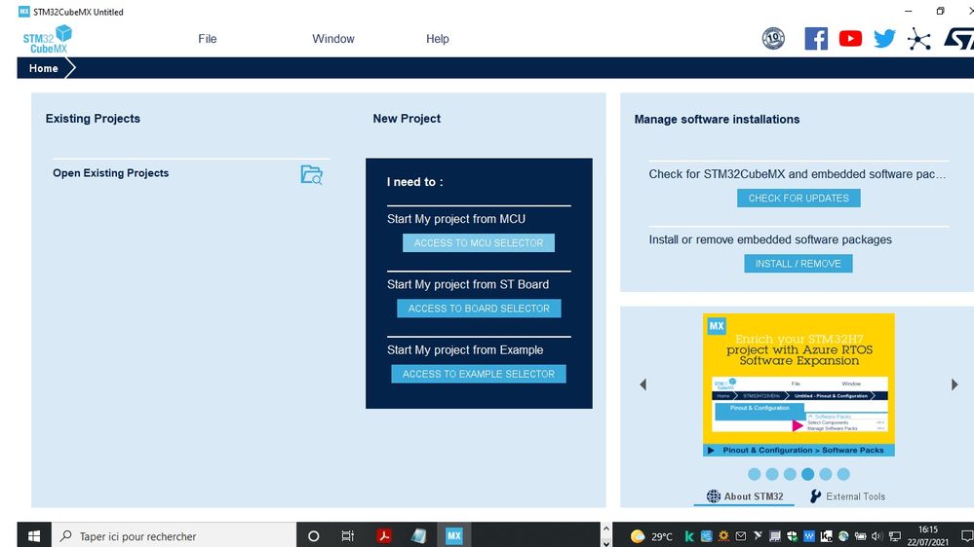Click 'Start My project from MCU' text
Image resolution: width=974 pixels, height=547 pixels.
(x=456, y=219)
